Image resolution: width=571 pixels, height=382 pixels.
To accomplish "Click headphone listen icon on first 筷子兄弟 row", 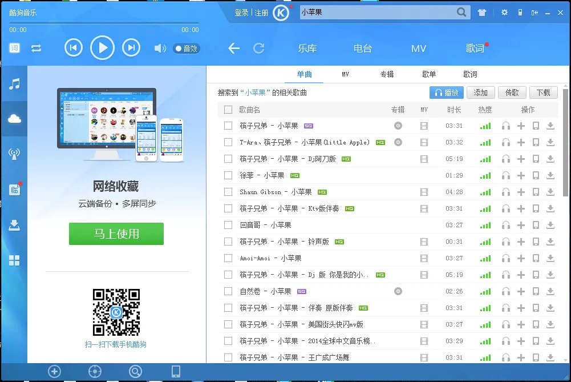I will (x=506, y=126).
